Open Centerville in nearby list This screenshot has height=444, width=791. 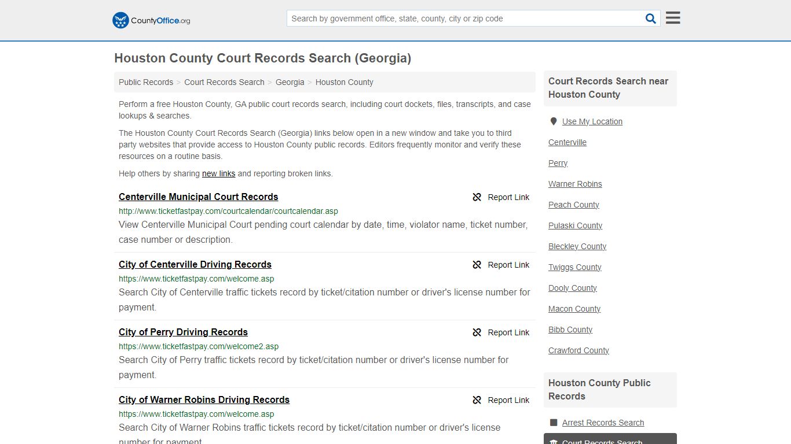pos(567,142)
